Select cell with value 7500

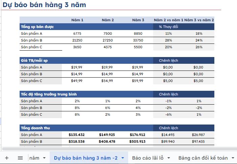[x=108, y=33]
